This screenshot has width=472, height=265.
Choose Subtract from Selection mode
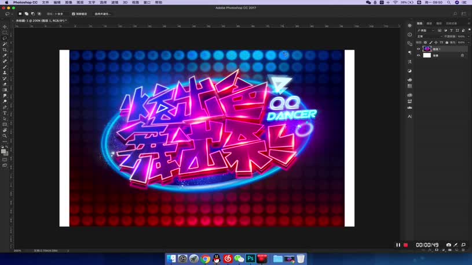(33, 14)
